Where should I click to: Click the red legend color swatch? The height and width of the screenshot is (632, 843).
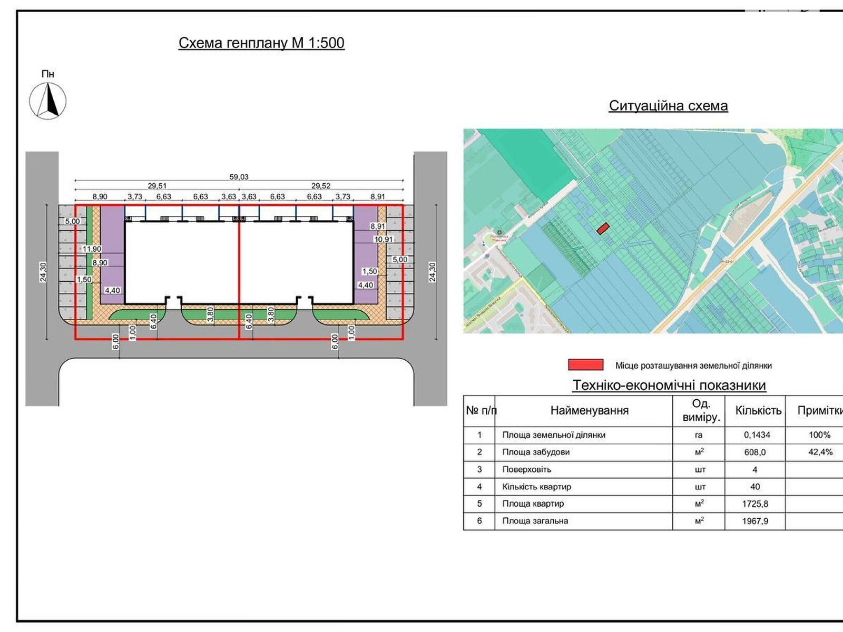(x=585, y=364)
